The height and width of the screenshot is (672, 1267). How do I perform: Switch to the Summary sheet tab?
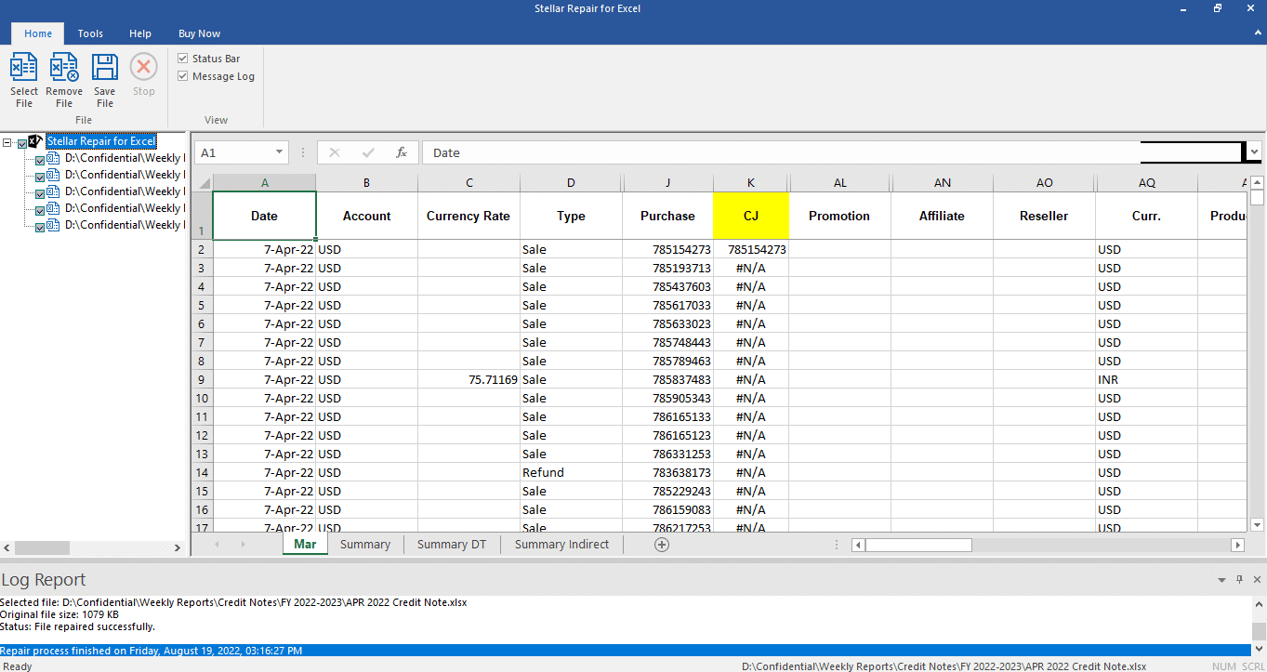(365, 545)
